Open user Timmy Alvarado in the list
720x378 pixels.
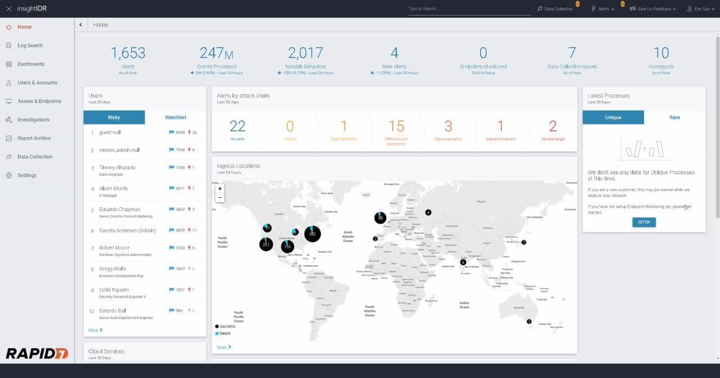tap(117, 167)
